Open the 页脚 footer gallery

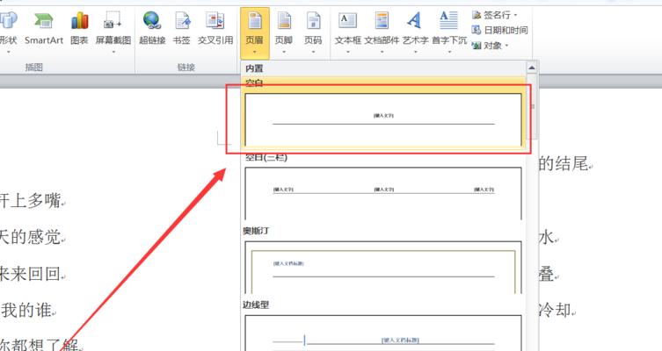(284, 32)
